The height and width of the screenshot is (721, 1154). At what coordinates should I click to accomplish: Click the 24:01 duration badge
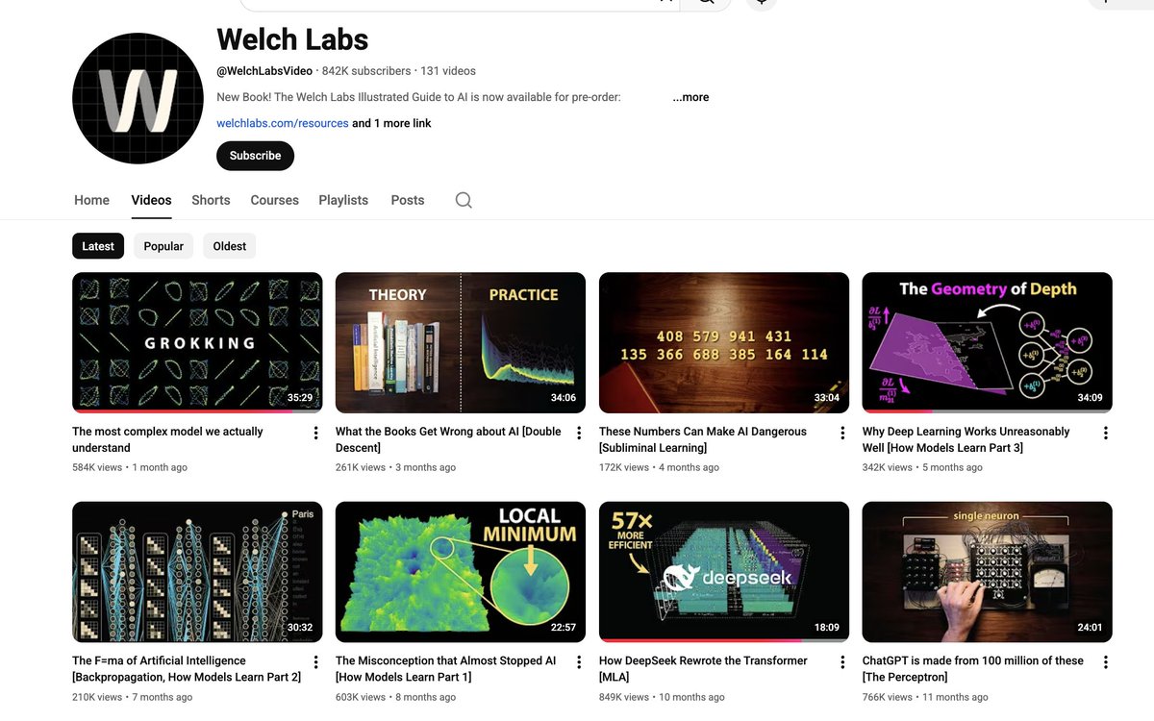1091,628
